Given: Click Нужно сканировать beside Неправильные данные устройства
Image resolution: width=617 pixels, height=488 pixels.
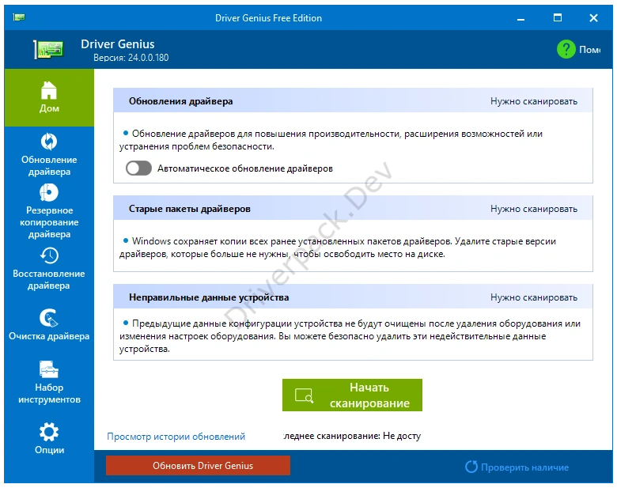Looking at the screenshot, I should pyautogui.click(x=534, y=297).
